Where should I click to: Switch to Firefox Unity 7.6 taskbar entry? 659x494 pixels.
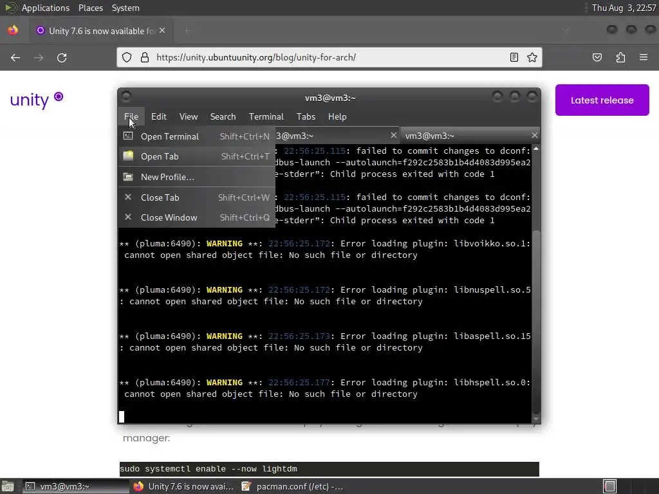click(183, 486)
